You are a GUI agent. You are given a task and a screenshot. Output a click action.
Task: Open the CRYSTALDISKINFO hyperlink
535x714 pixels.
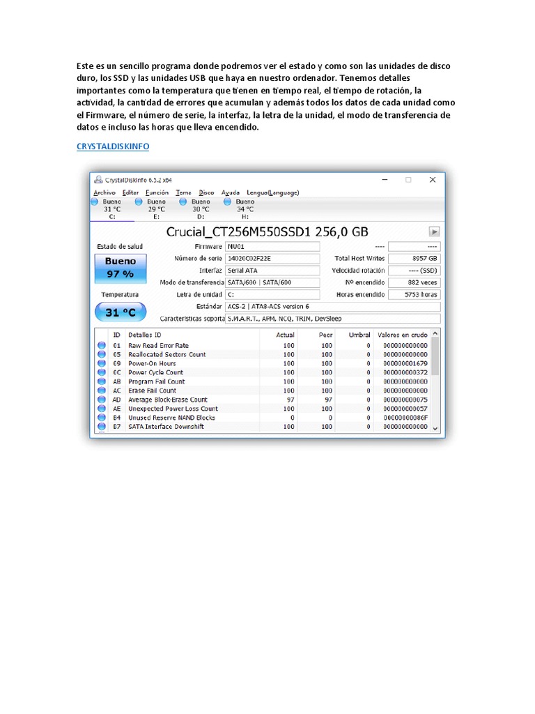coord(113,146)
